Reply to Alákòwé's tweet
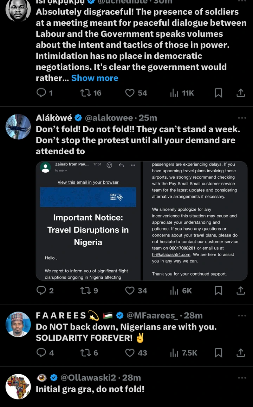Screen dimensions: 253x407 coord(41,291)
